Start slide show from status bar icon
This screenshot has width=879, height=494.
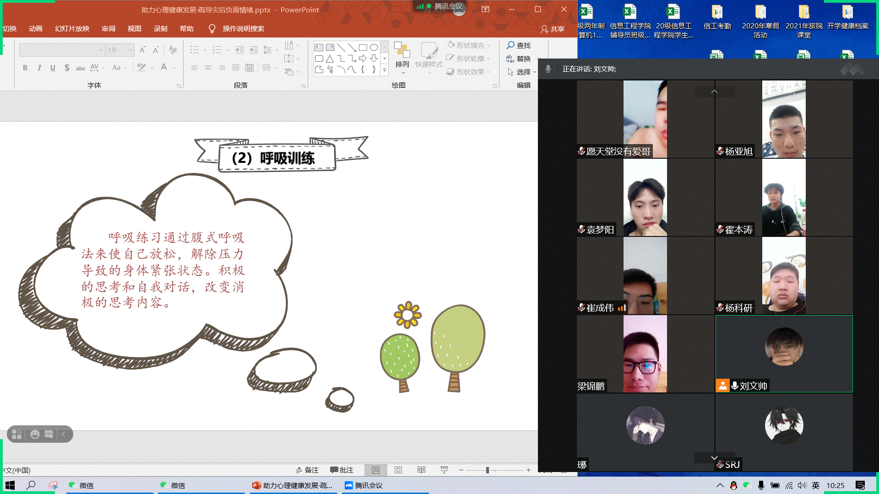click(444, 470)
